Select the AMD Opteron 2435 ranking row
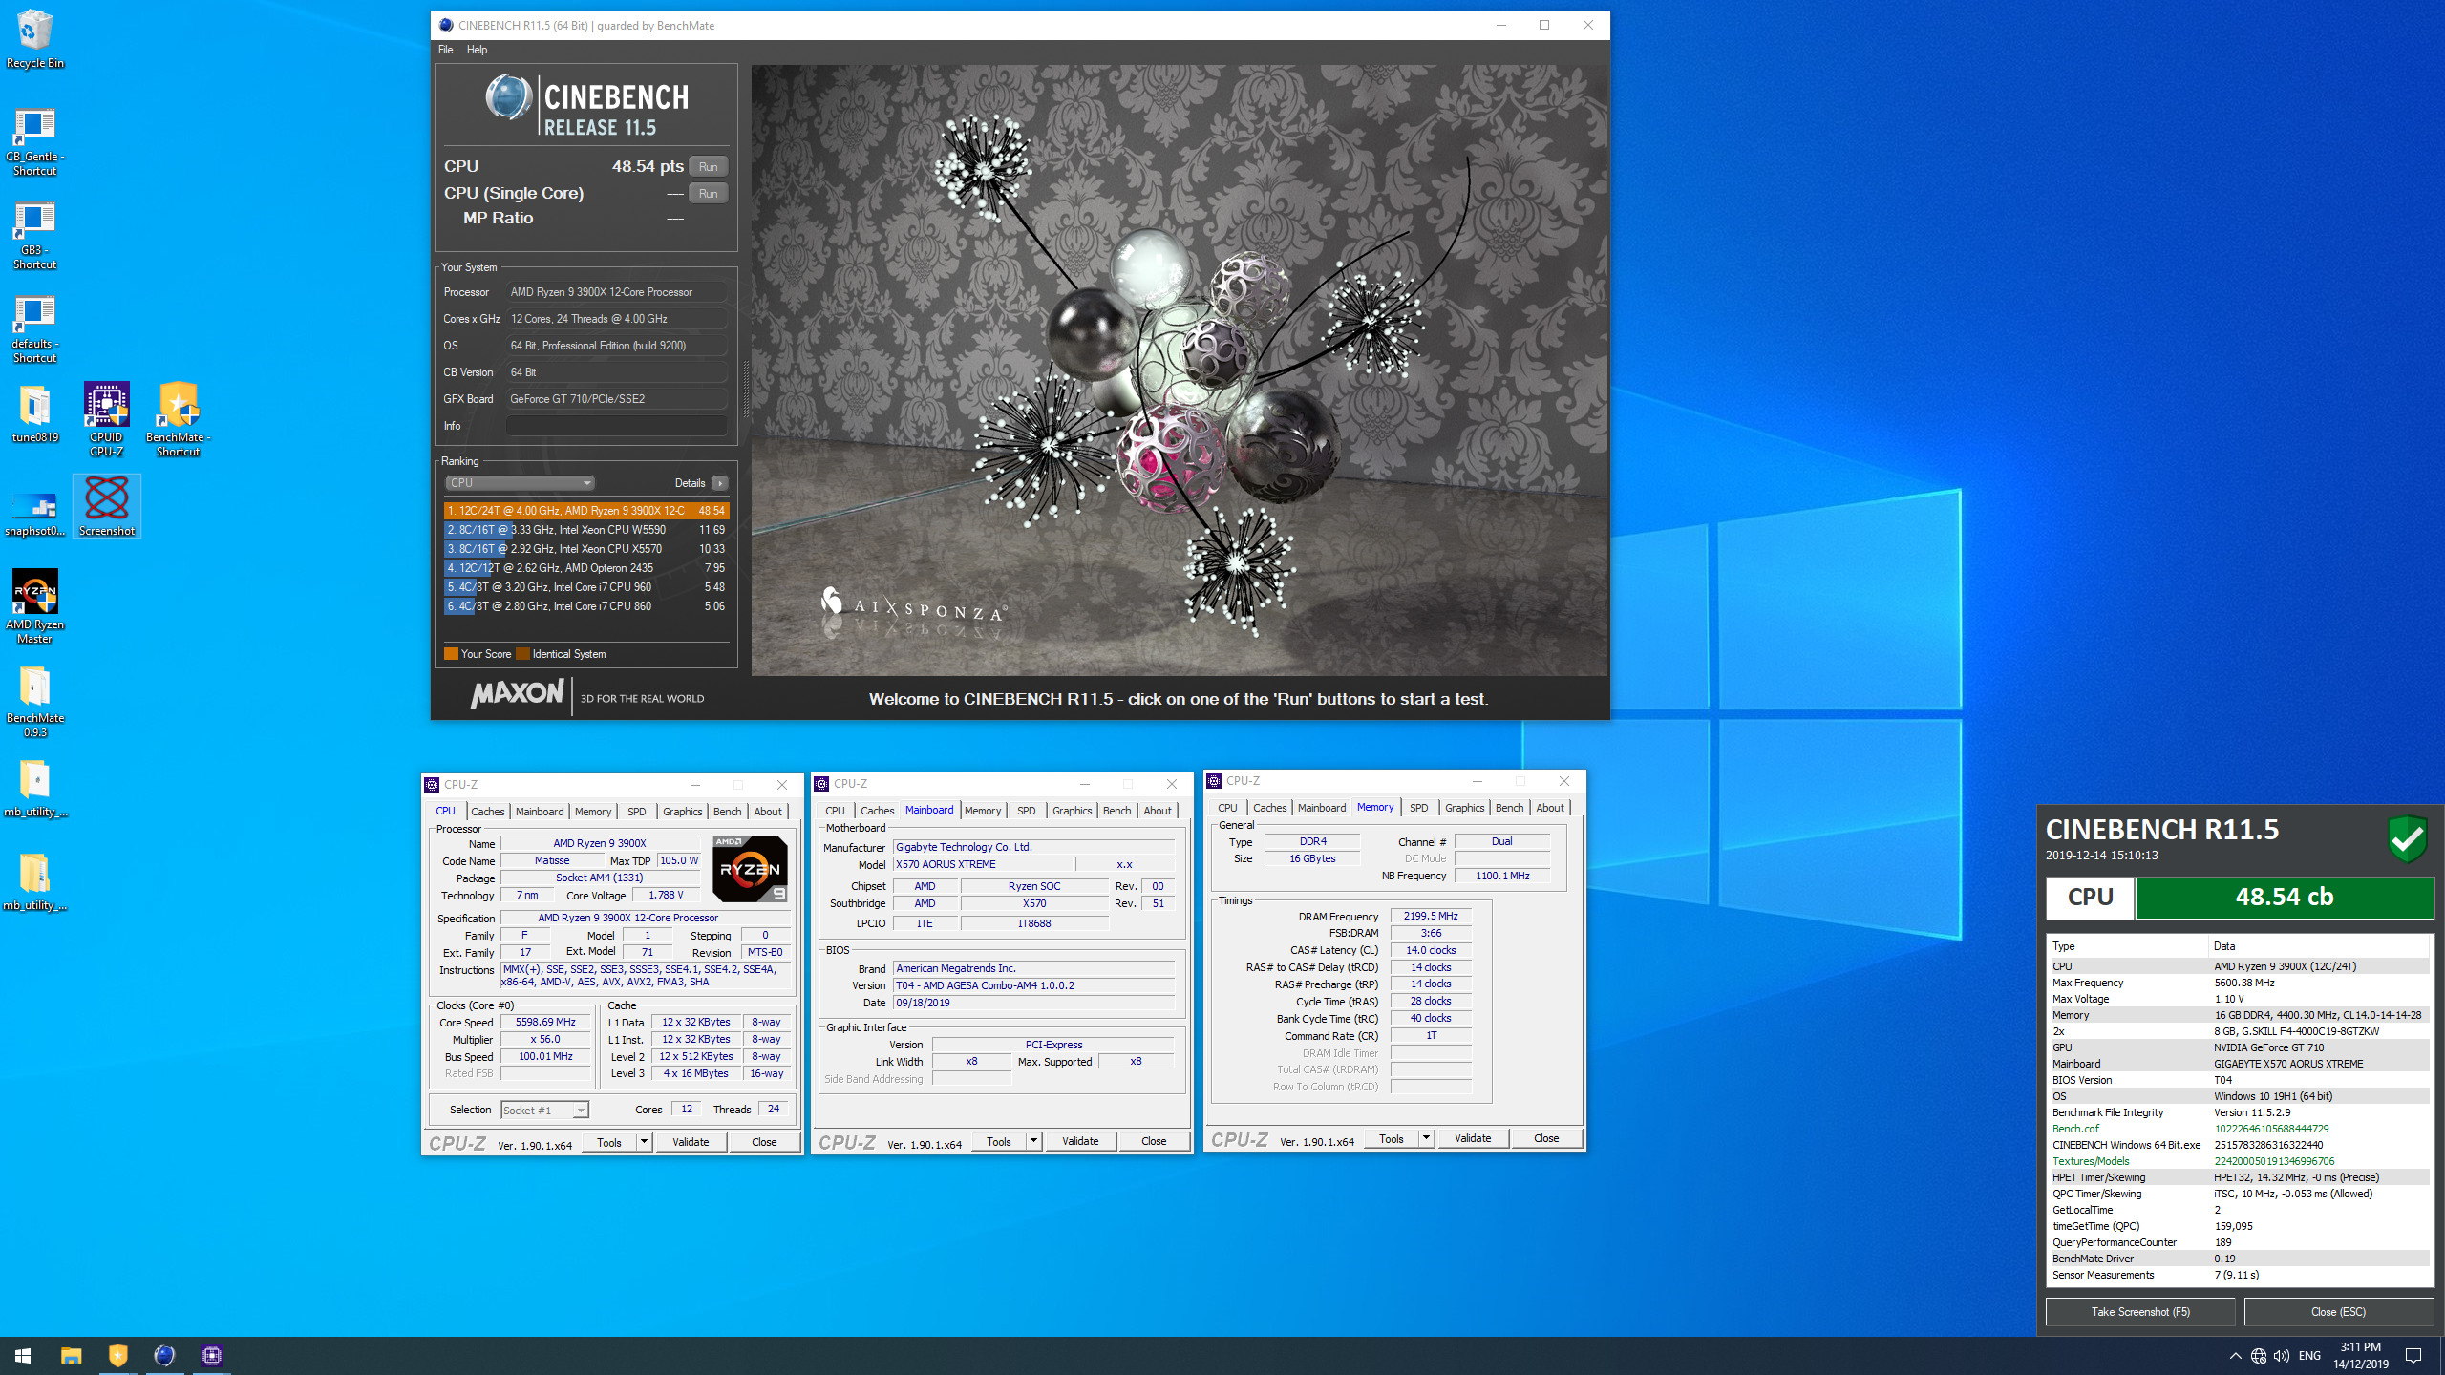The image size is (2445, 1375). pos(586,568)
